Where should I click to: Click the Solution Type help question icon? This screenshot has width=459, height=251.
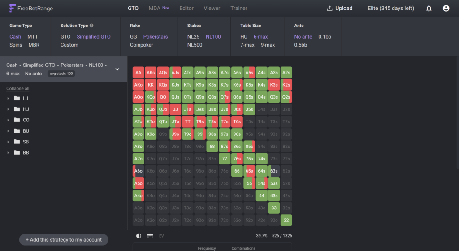click(91, 26)
